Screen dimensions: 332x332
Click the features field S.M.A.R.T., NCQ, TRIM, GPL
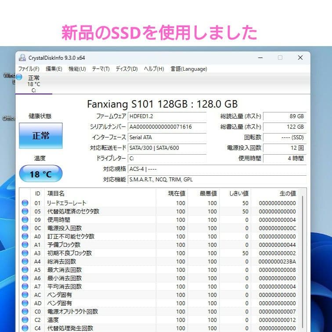click(x=217, y=180)
